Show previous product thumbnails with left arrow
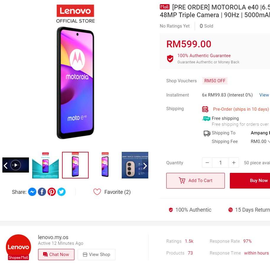 pos(6,166)
